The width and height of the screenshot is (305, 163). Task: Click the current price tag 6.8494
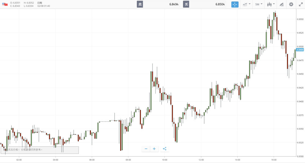(x=300, y=50)
